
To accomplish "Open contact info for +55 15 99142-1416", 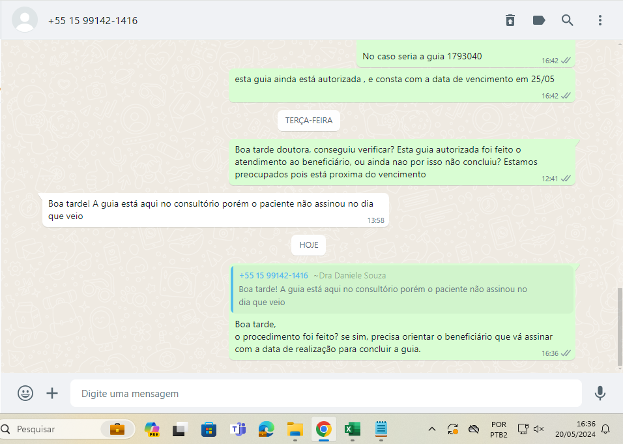I will (x=93, y=20).
